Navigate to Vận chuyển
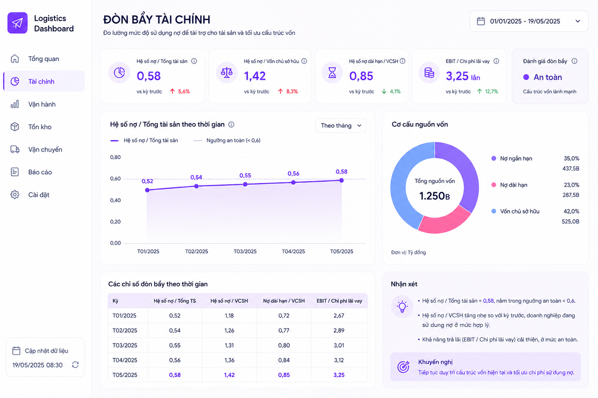The width and height of the screenshot is (598, 398). click(44, 149)
